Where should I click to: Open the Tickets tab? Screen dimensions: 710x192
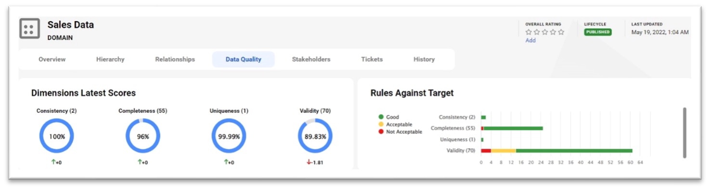372,60
